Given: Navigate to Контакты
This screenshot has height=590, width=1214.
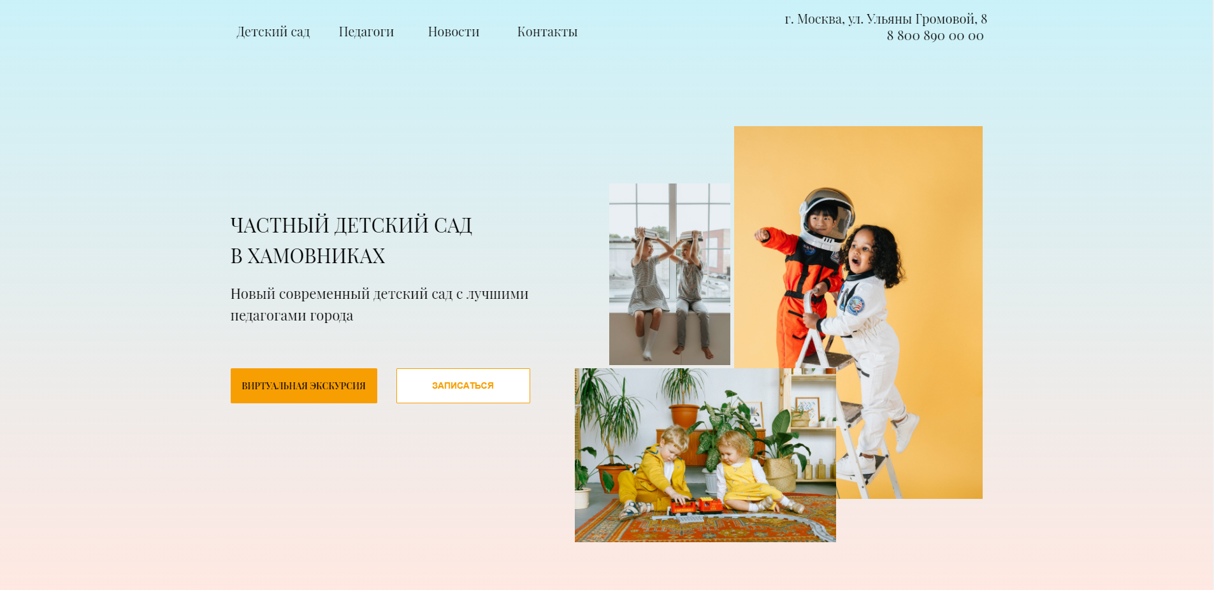Looking at the screenshot, I should point(547,32).
